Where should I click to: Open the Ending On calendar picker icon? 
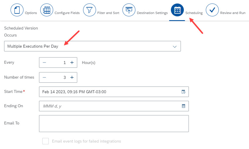coord(184,106)
